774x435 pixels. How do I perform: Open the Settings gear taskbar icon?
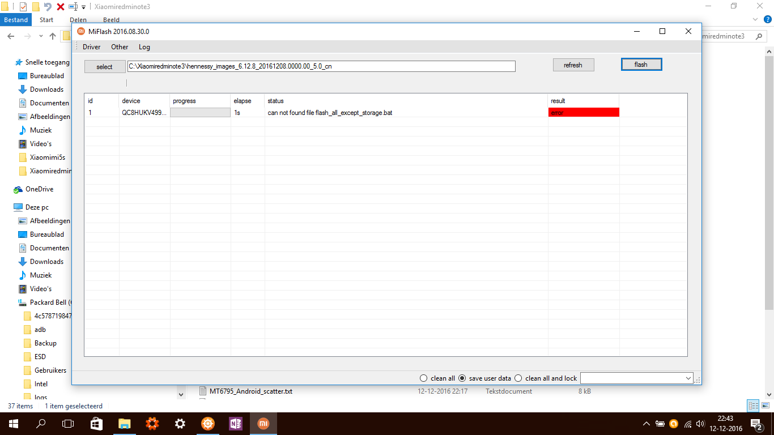(x=180, y=424)
